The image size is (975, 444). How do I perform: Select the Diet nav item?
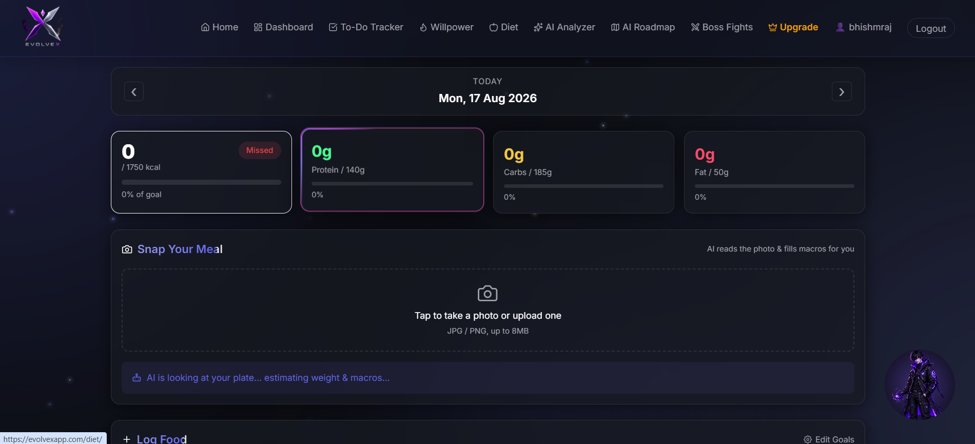pyautogui.click(x=503, y=27)
